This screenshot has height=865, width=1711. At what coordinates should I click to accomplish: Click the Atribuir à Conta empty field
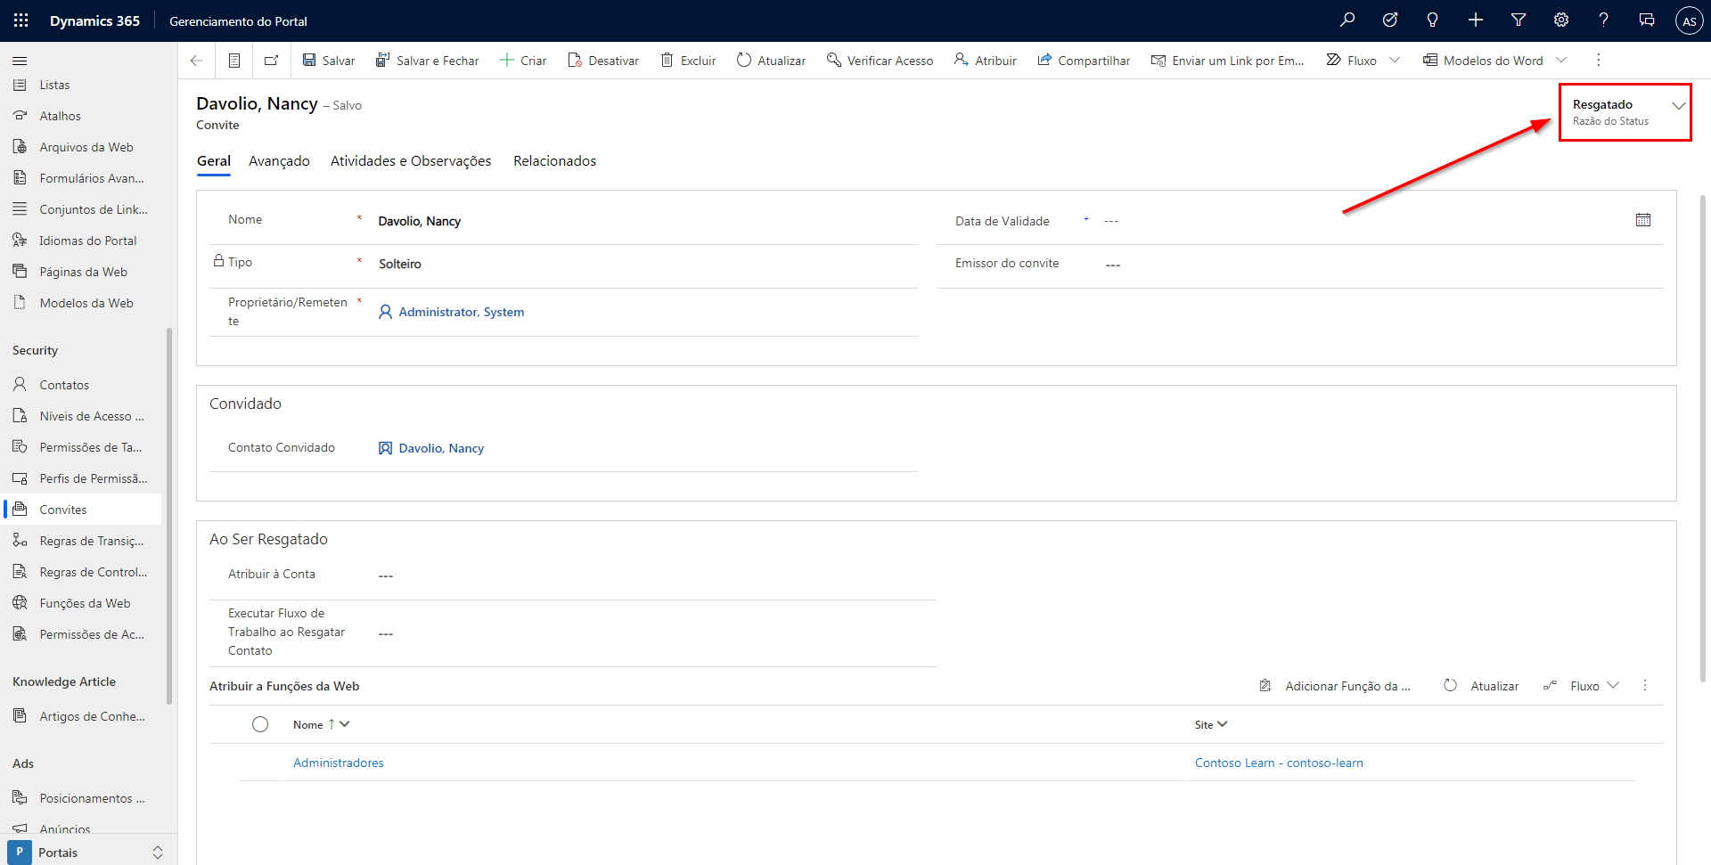655,575
